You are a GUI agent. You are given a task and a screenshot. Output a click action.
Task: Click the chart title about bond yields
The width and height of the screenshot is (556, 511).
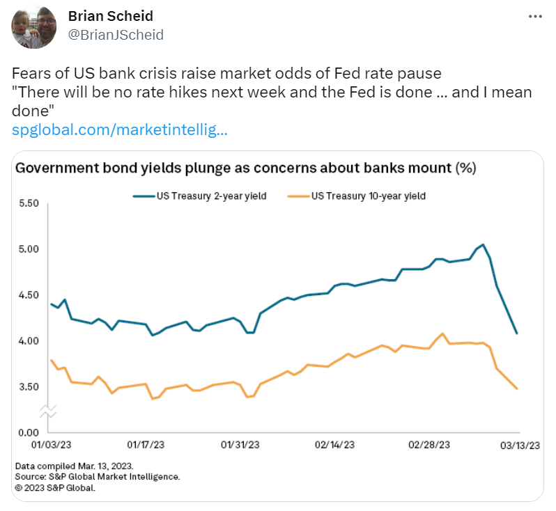coord(245,168)
